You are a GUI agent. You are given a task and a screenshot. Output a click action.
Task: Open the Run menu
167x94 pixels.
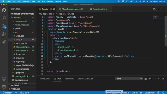(x=43, y=1)
